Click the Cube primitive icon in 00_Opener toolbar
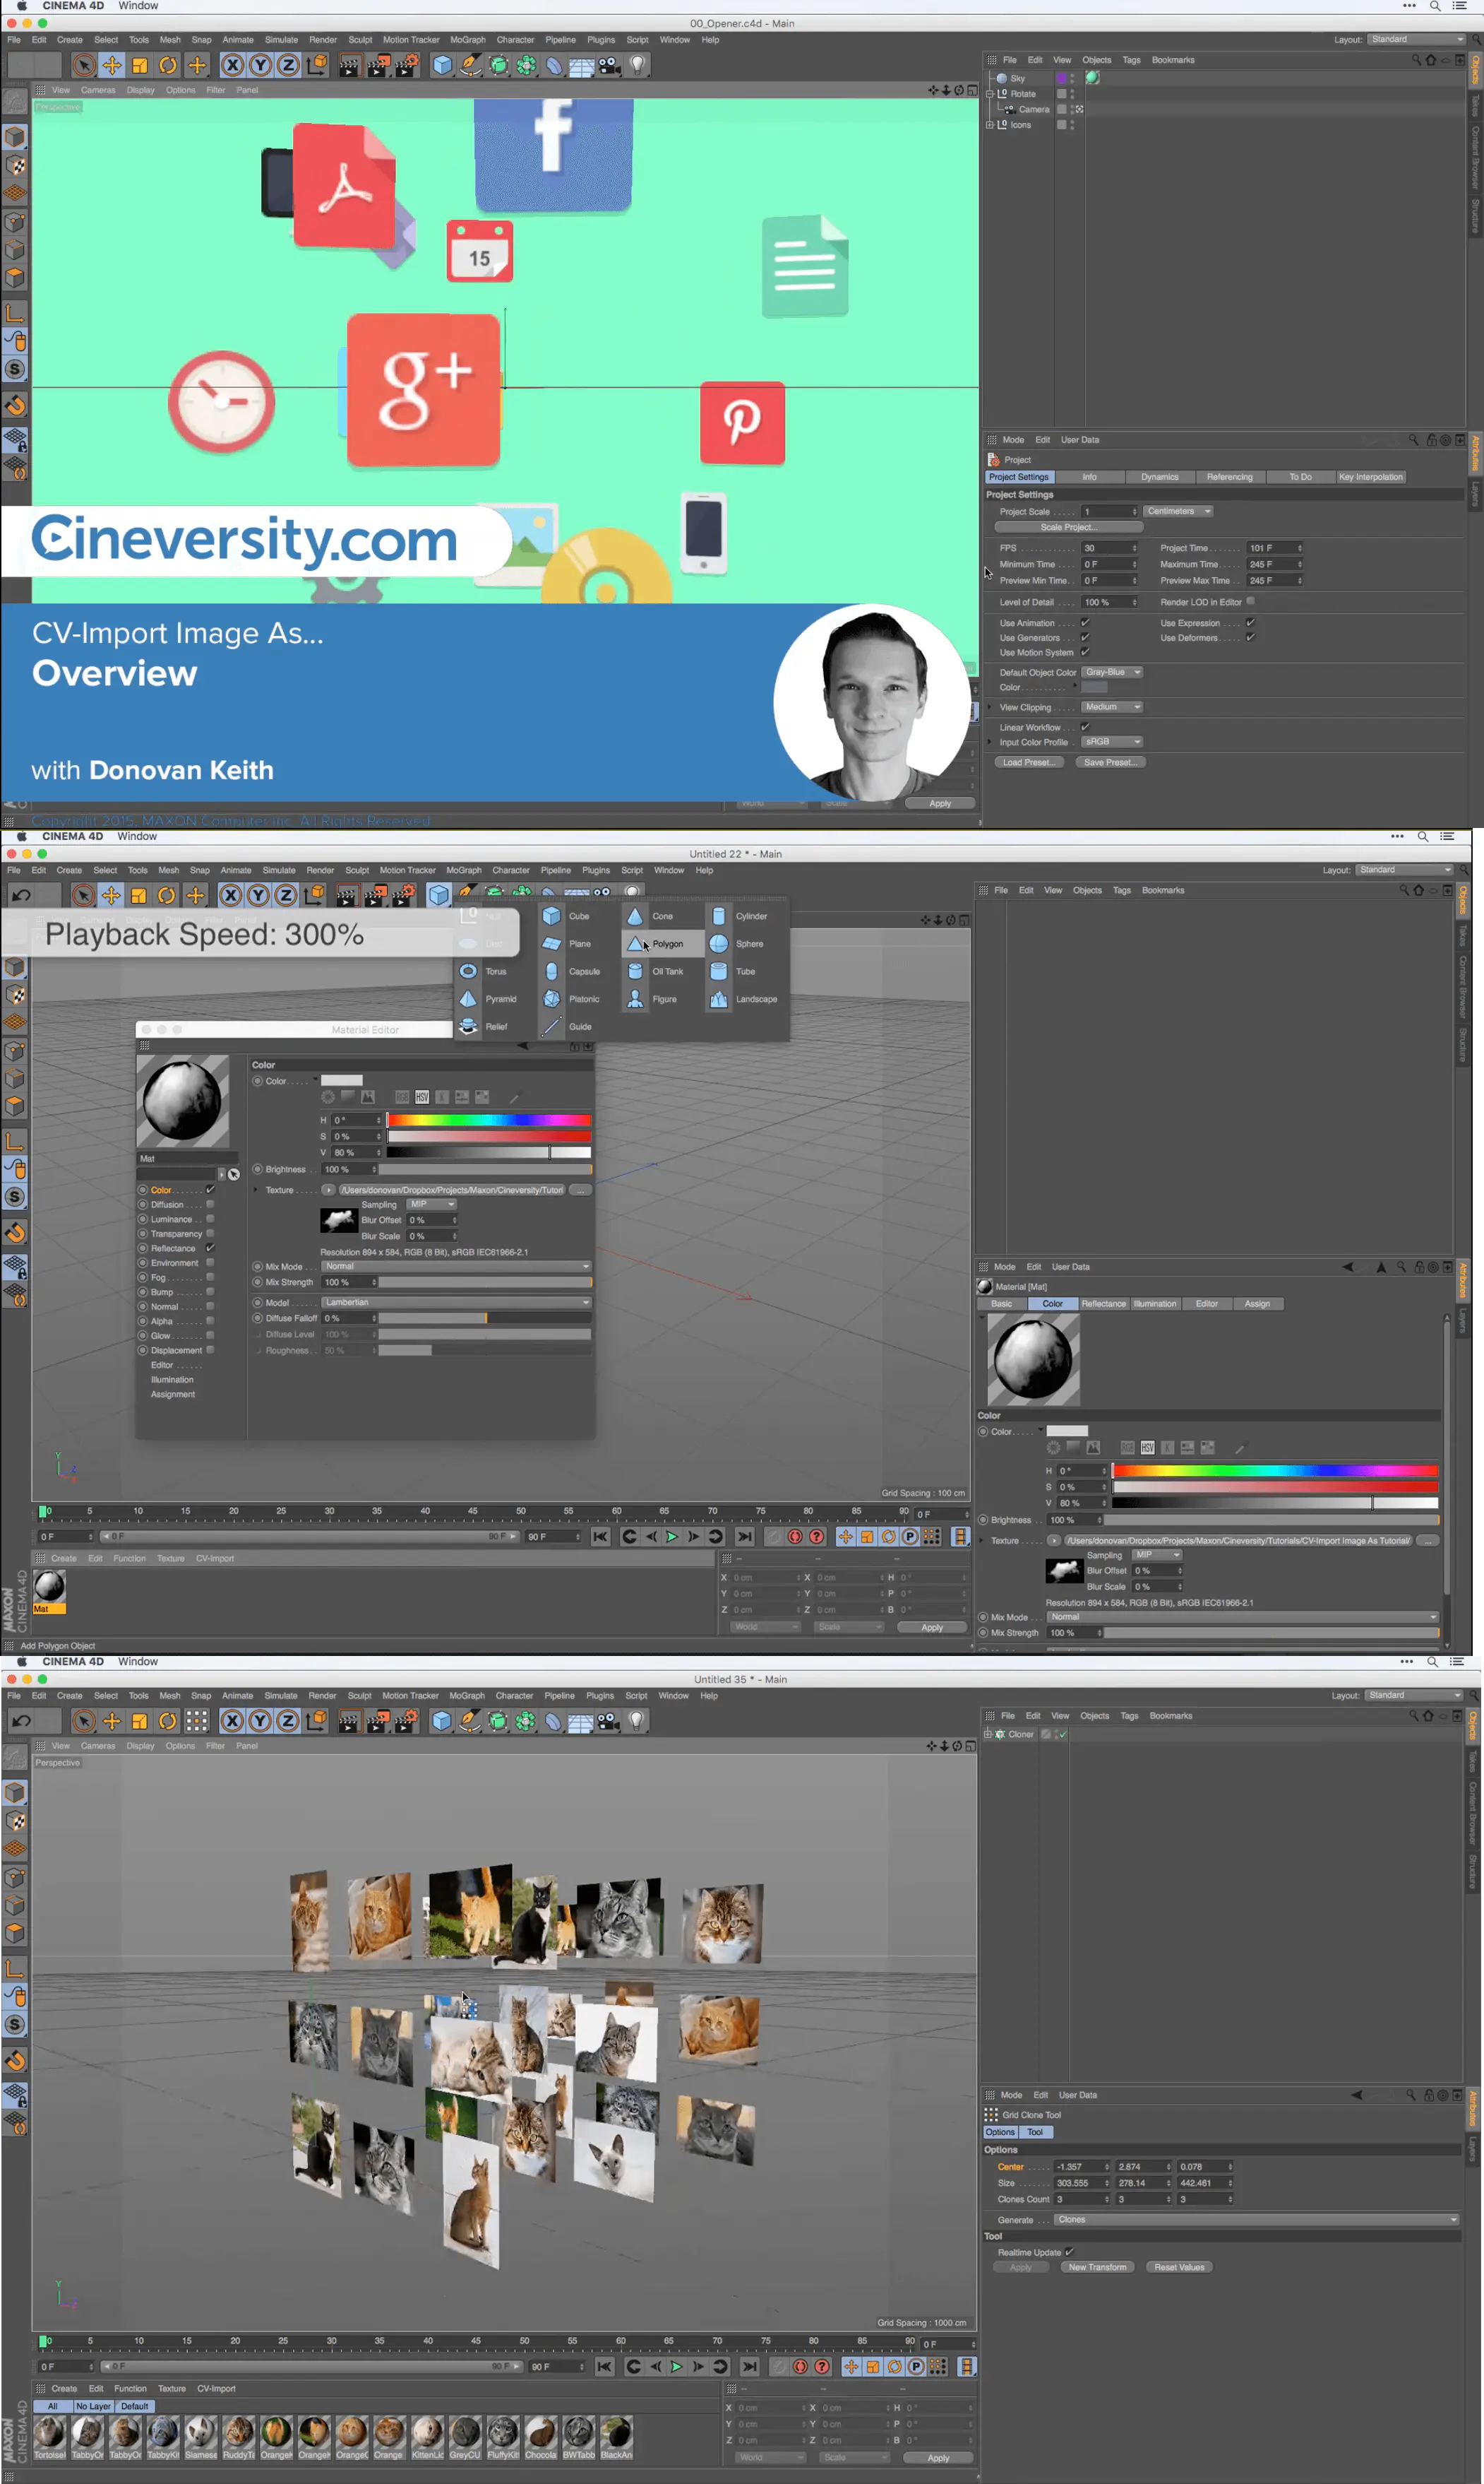 point(442,66)
